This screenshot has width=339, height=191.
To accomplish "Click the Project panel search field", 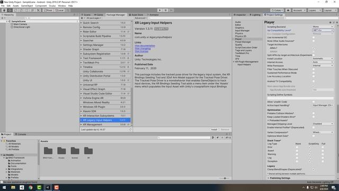I will click(x=184, y=137).
